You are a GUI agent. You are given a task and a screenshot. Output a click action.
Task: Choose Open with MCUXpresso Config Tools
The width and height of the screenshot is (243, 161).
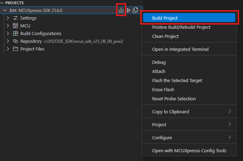(x=189, y=150)
